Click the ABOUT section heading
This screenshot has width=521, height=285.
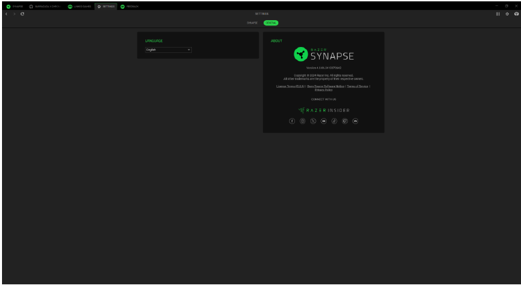tap(276, 41)
